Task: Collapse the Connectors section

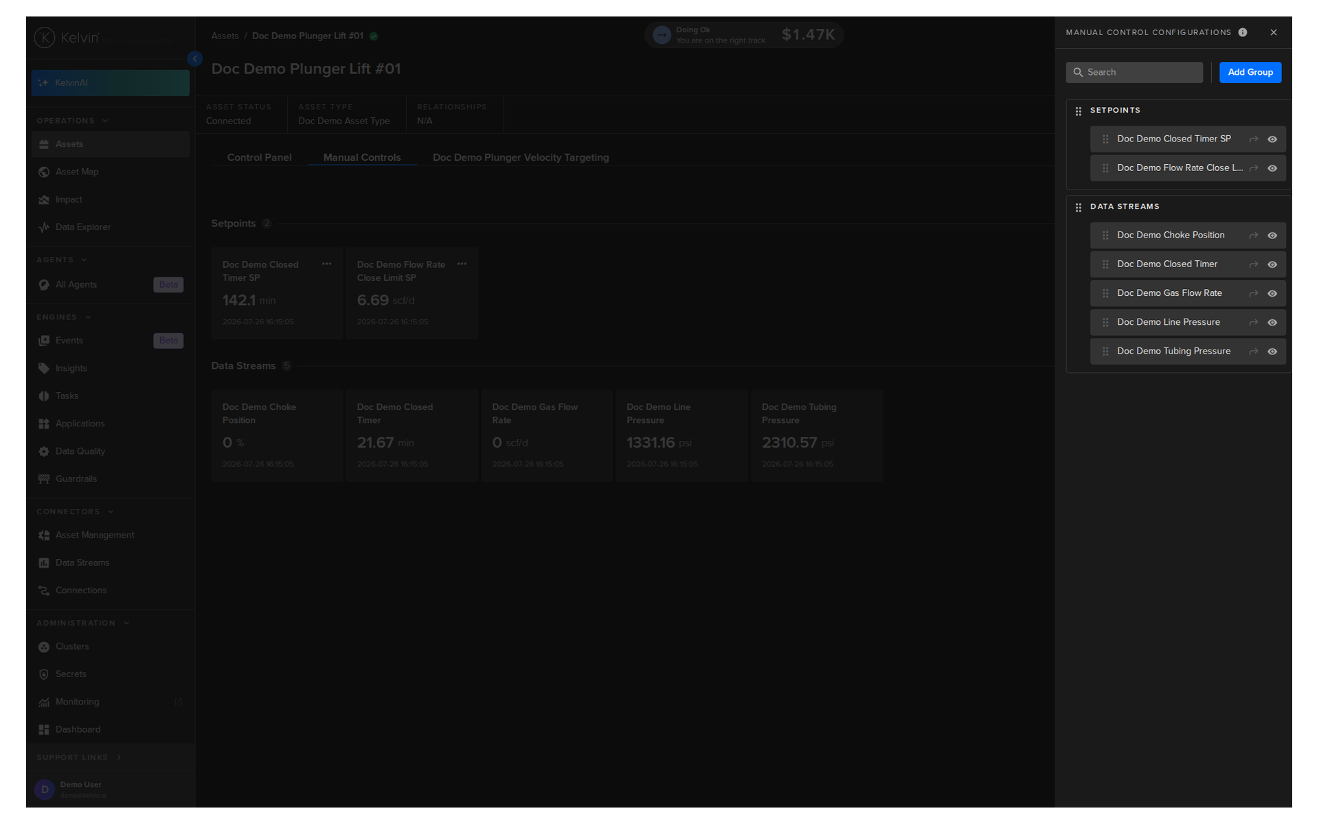Action: coord(75,512)
